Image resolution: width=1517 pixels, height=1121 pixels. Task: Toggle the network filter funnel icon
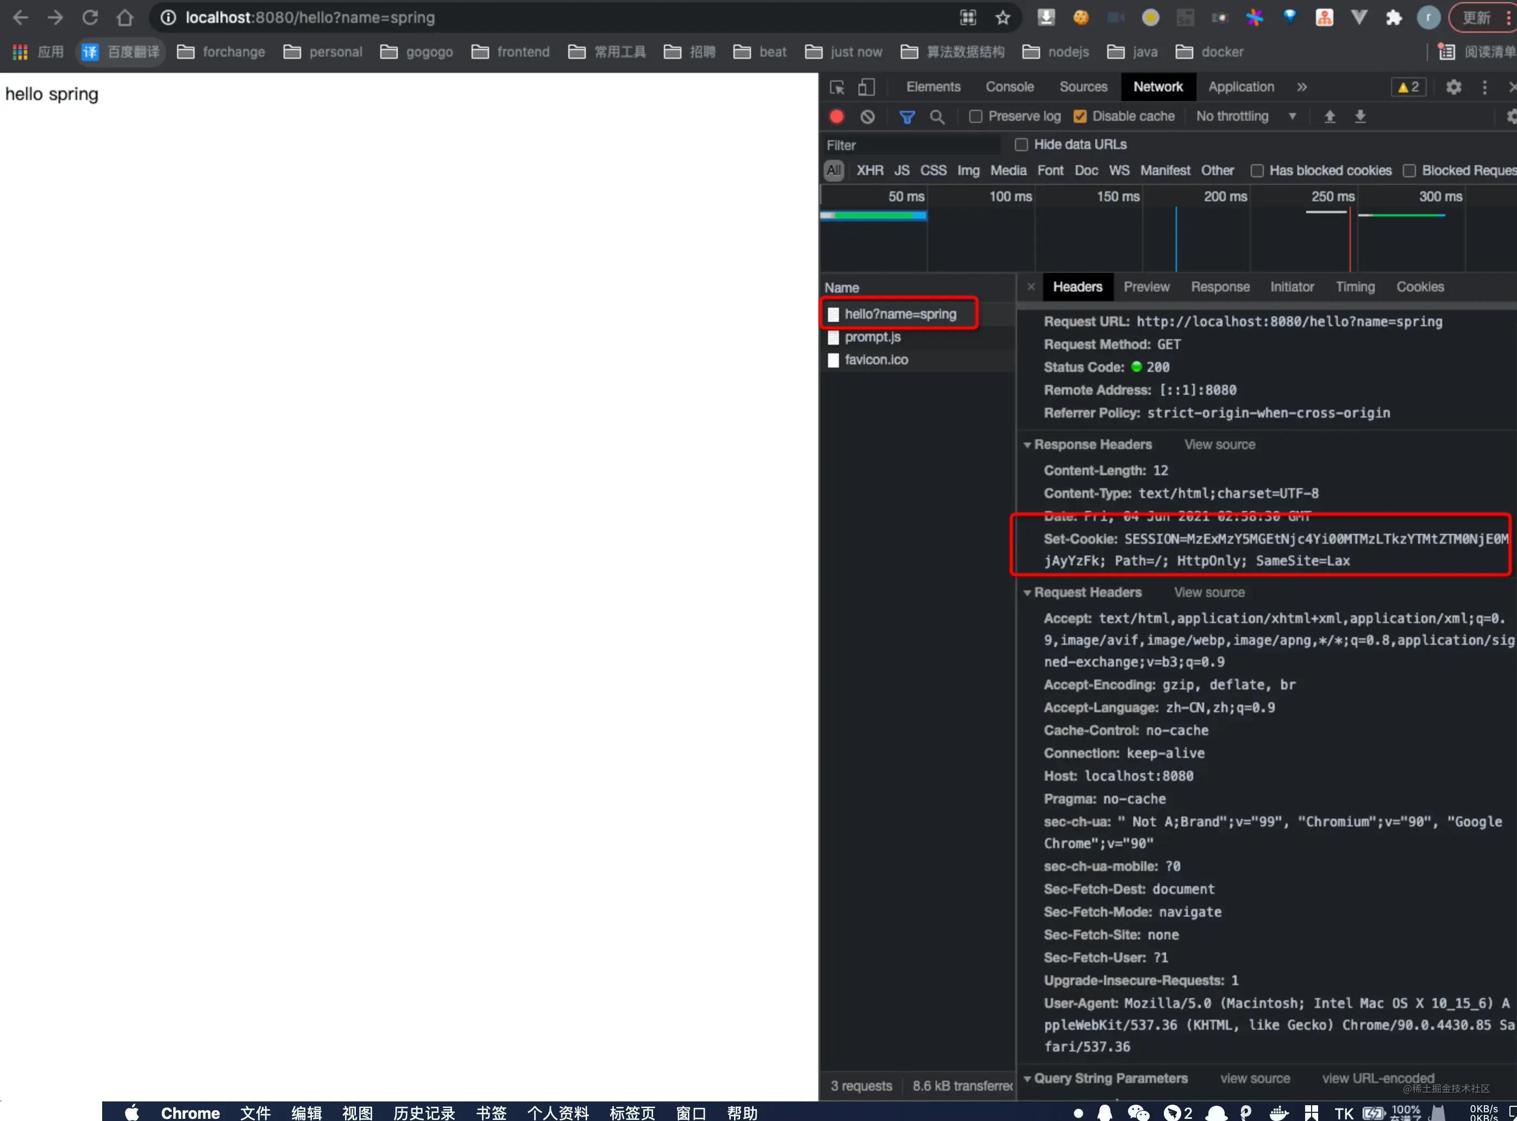pyautogui.click(x=907, y=117)
